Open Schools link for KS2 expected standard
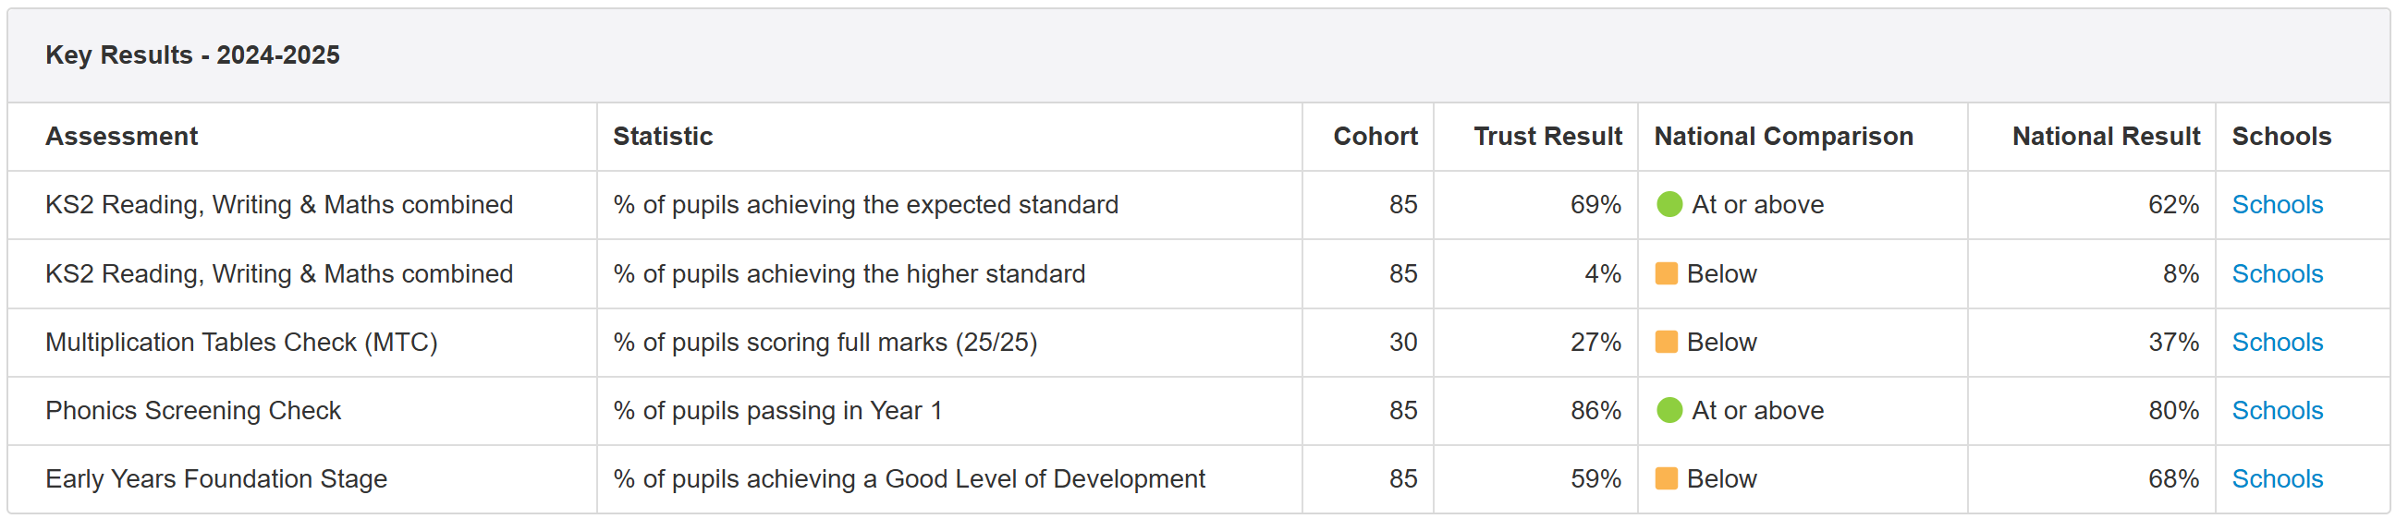 2276,204
